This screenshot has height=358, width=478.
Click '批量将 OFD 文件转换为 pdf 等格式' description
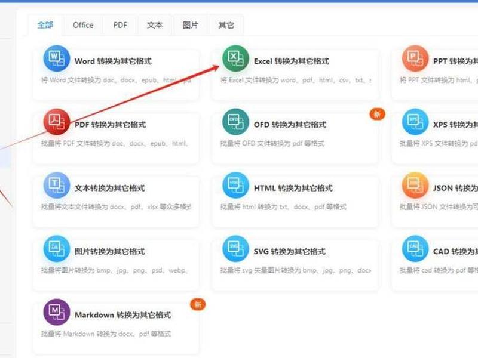272,143
